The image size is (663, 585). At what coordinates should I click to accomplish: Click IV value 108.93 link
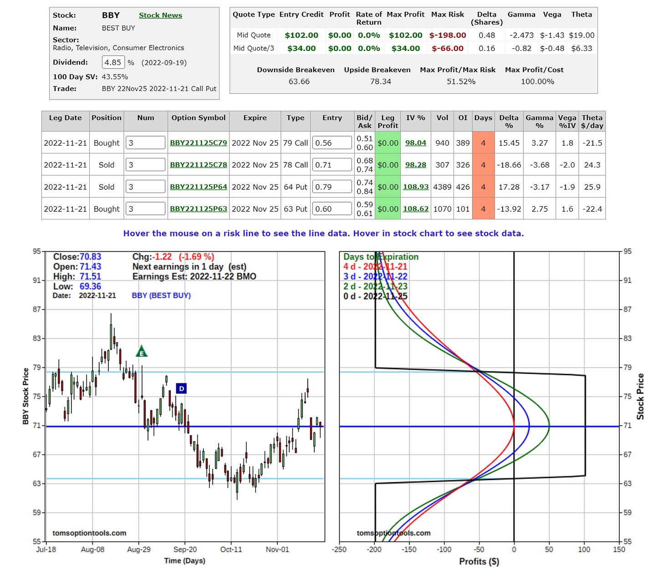pyautogui.click(x=416, y=187)
